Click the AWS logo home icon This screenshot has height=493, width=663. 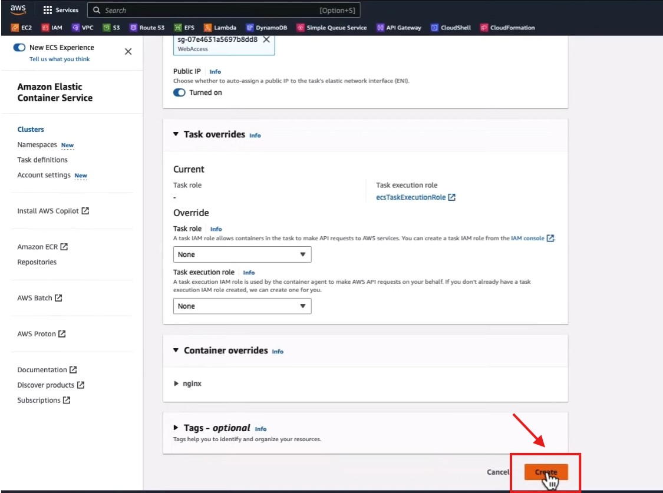[x=18, y=10]
